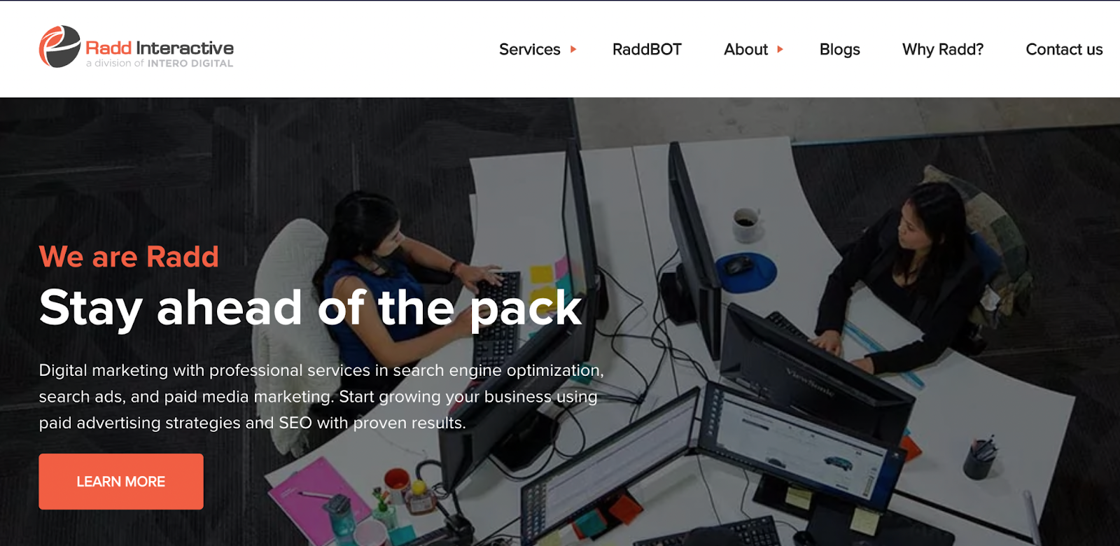This screenshot has height=546, width=1120.
Task: Select Contact us in the navigation
Action: click(1064, 49)
